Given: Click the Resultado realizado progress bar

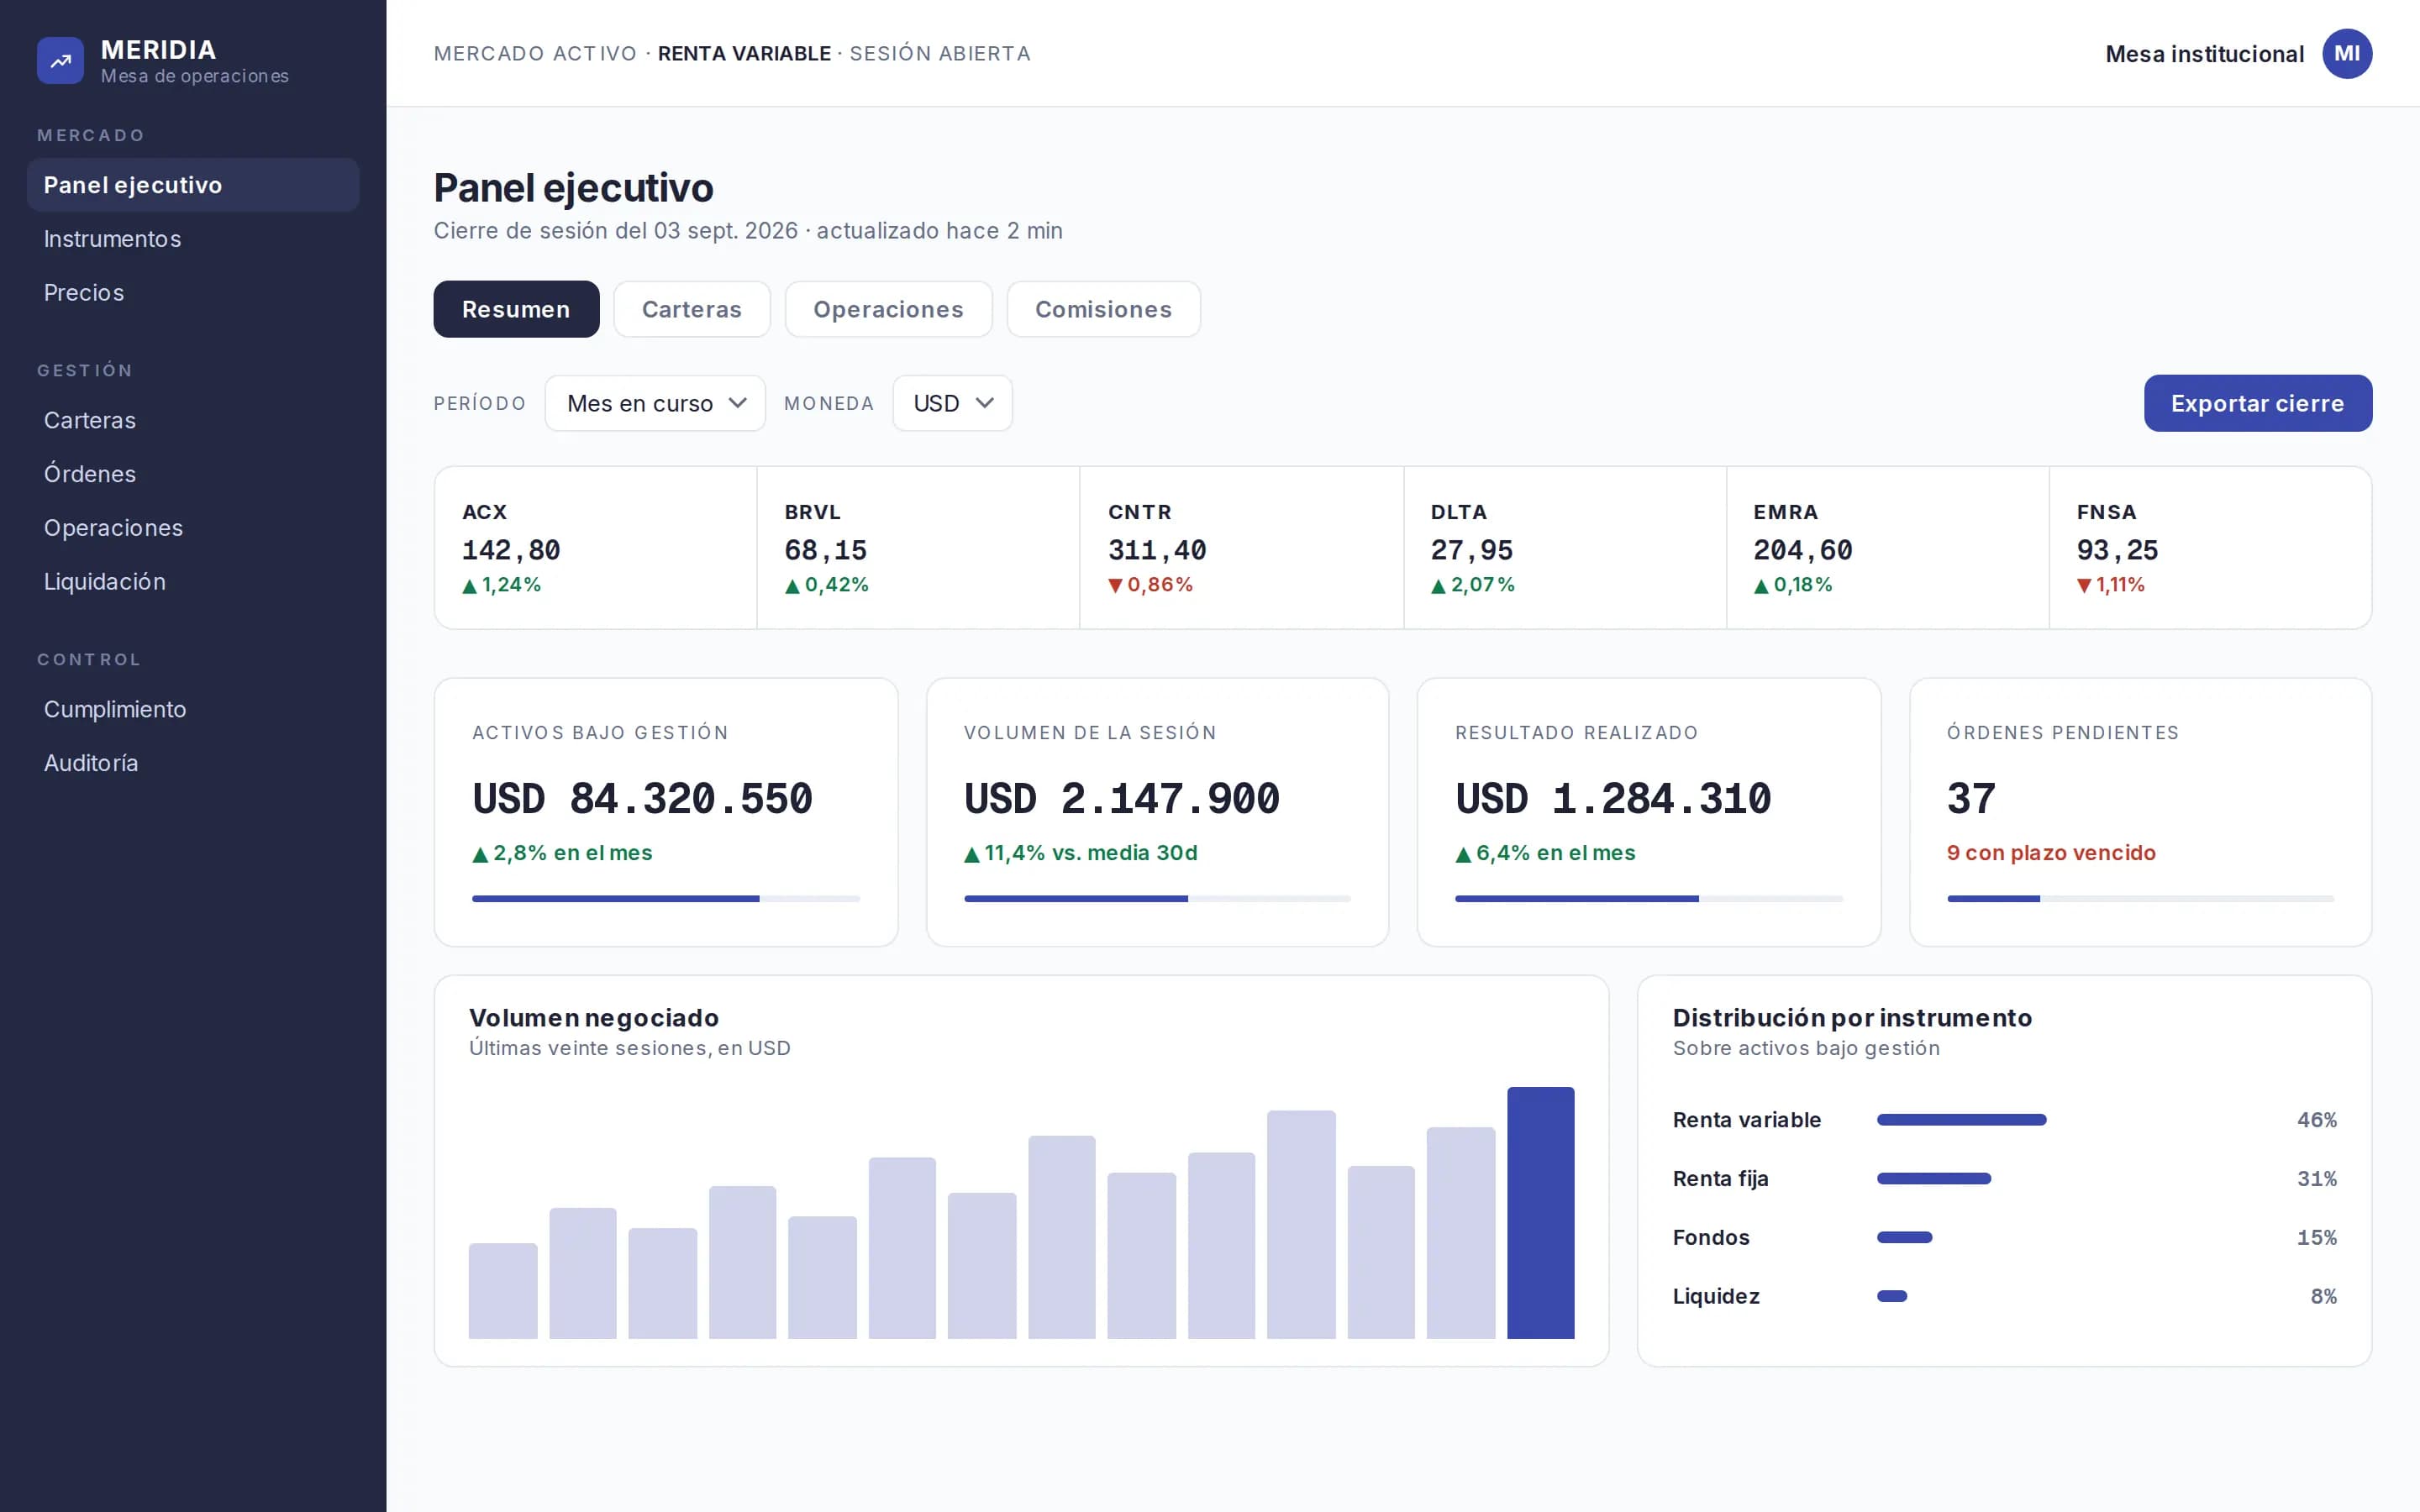Looking at the screenshot, I should pos(1648,899).
